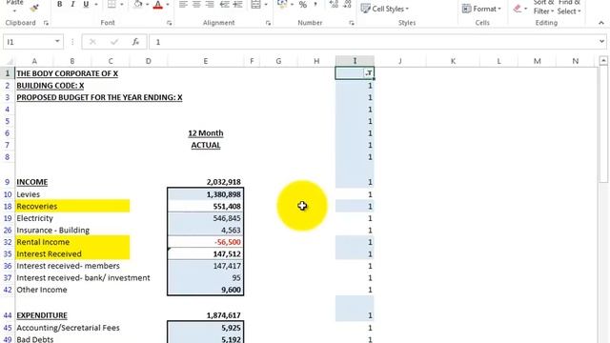The height and width of the screenshot is (343, 610).
Task: Align text left
Action: click(x=183, y=4)
